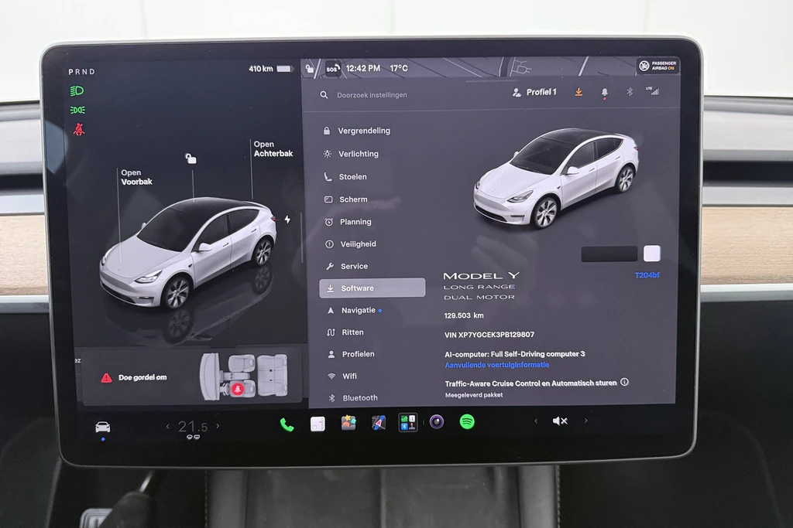
Task: Tap the 17°C outside temperature
Action: tap(399, 68)
